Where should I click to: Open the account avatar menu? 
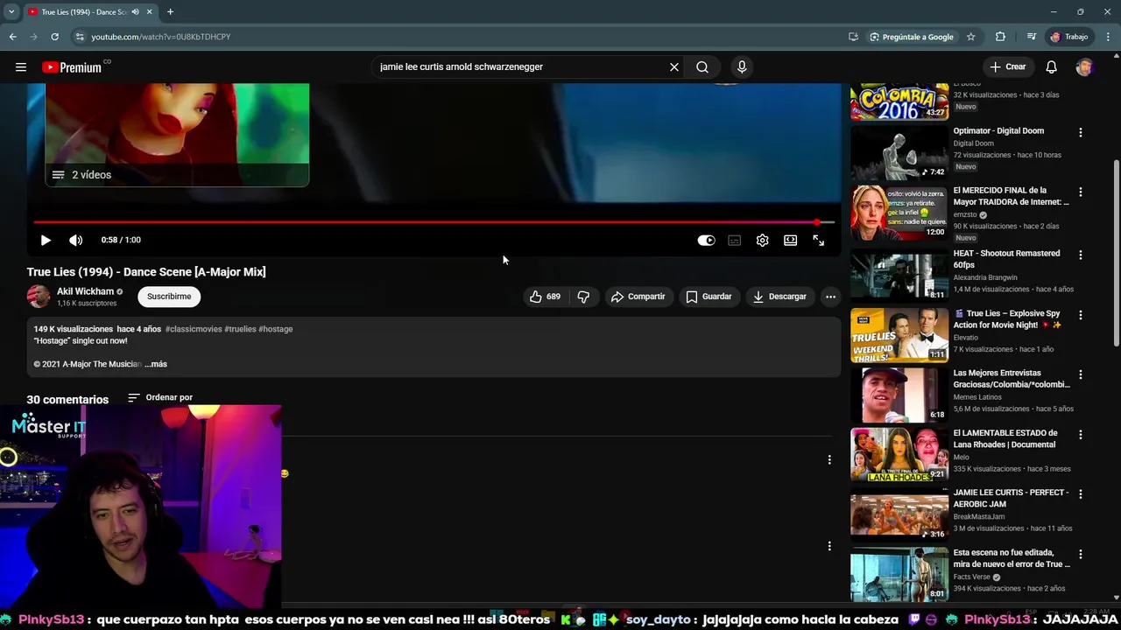tap(1084, 66)
